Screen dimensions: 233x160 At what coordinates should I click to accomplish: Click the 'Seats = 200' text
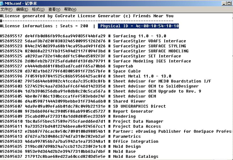(x=74, y=26)
